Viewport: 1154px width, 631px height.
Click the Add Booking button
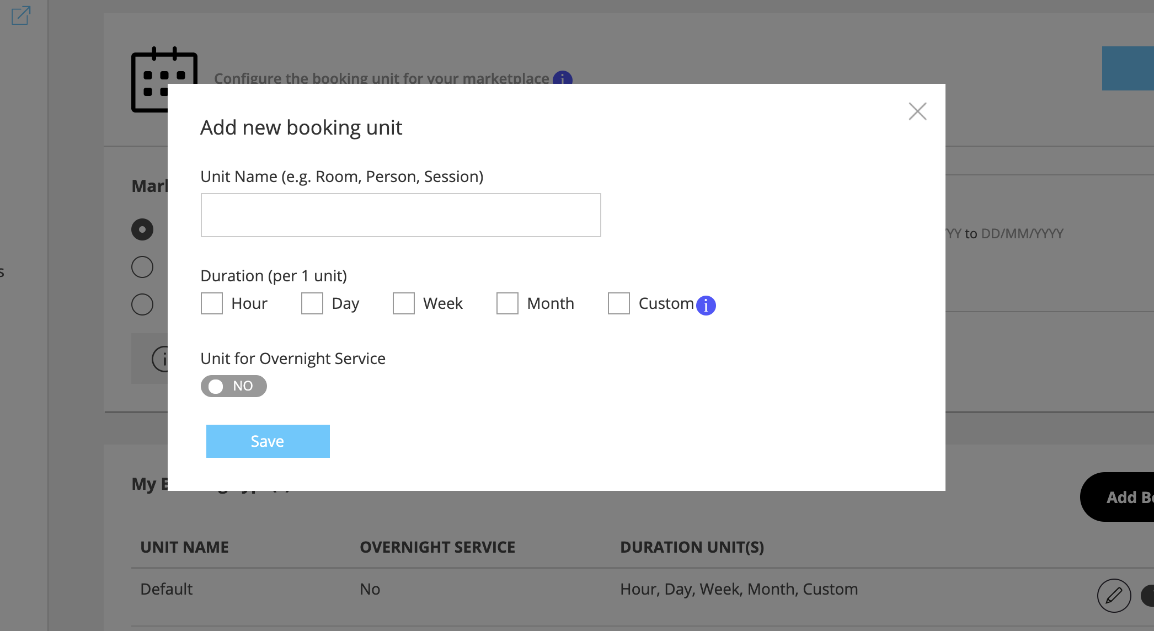tap(1118, 497)
